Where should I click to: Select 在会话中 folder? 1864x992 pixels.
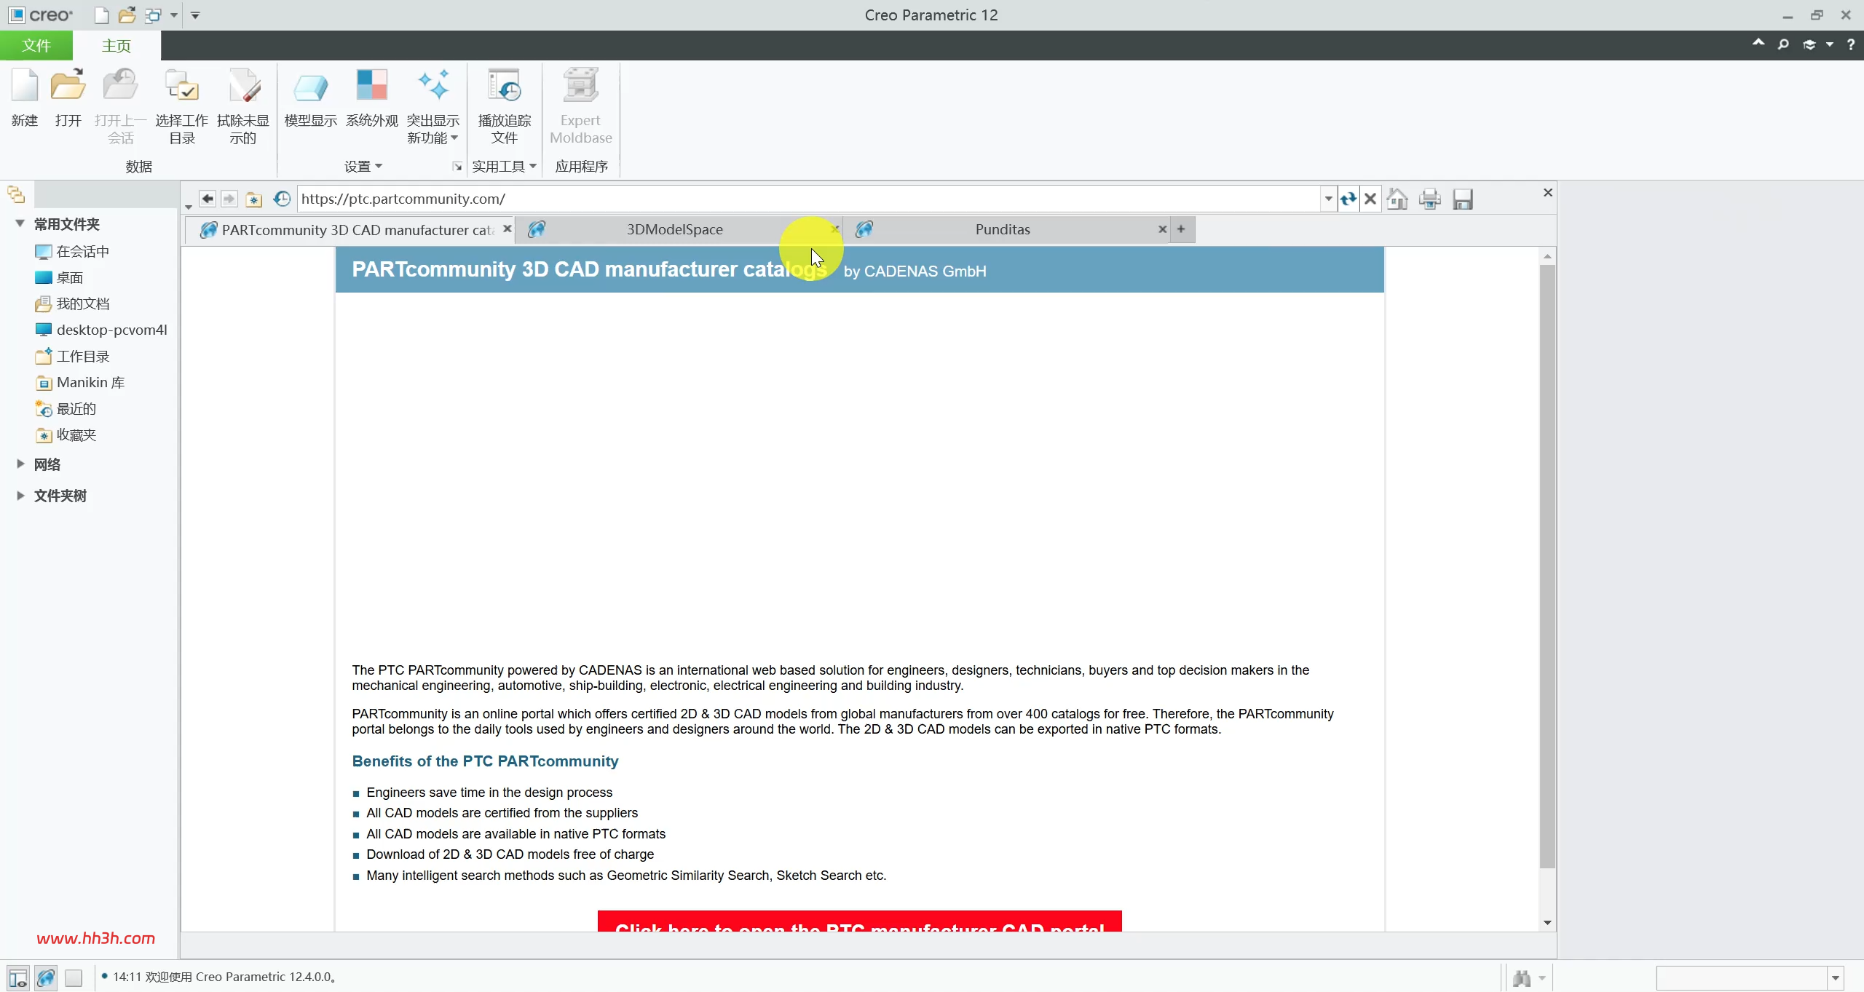point(72,251)
